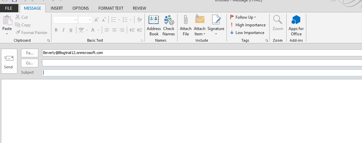
Task: Expand the bullet styles arrow
Action: (119, 20)
